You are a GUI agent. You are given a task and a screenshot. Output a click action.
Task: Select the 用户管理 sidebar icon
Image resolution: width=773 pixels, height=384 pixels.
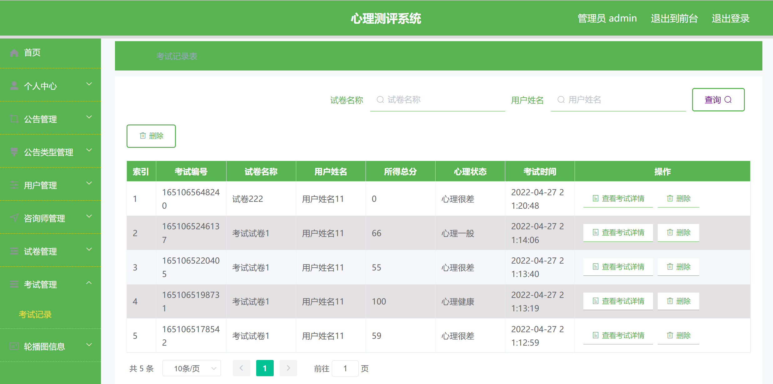click(14, 185)
